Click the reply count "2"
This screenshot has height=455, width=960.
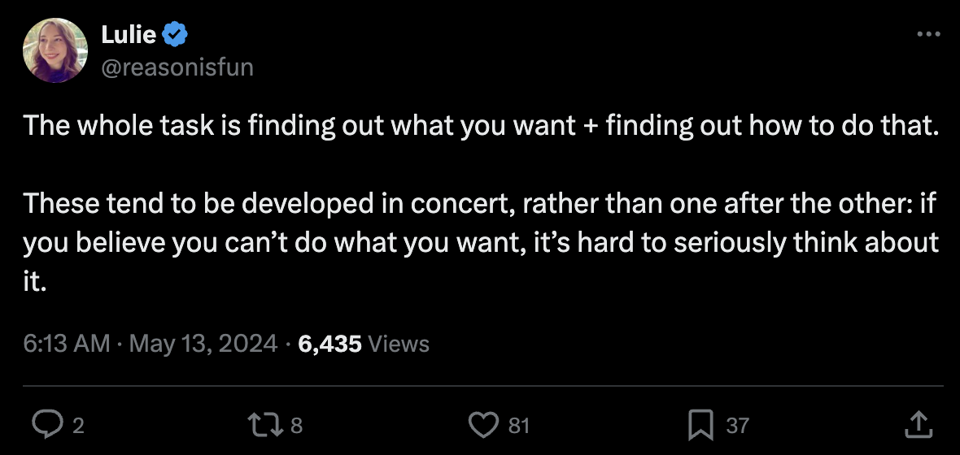coord(78,425)
